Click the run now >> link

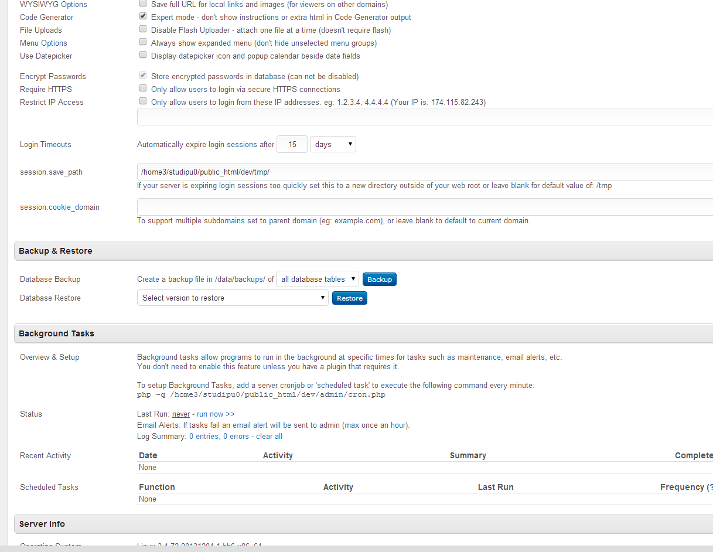click(216, 414)
